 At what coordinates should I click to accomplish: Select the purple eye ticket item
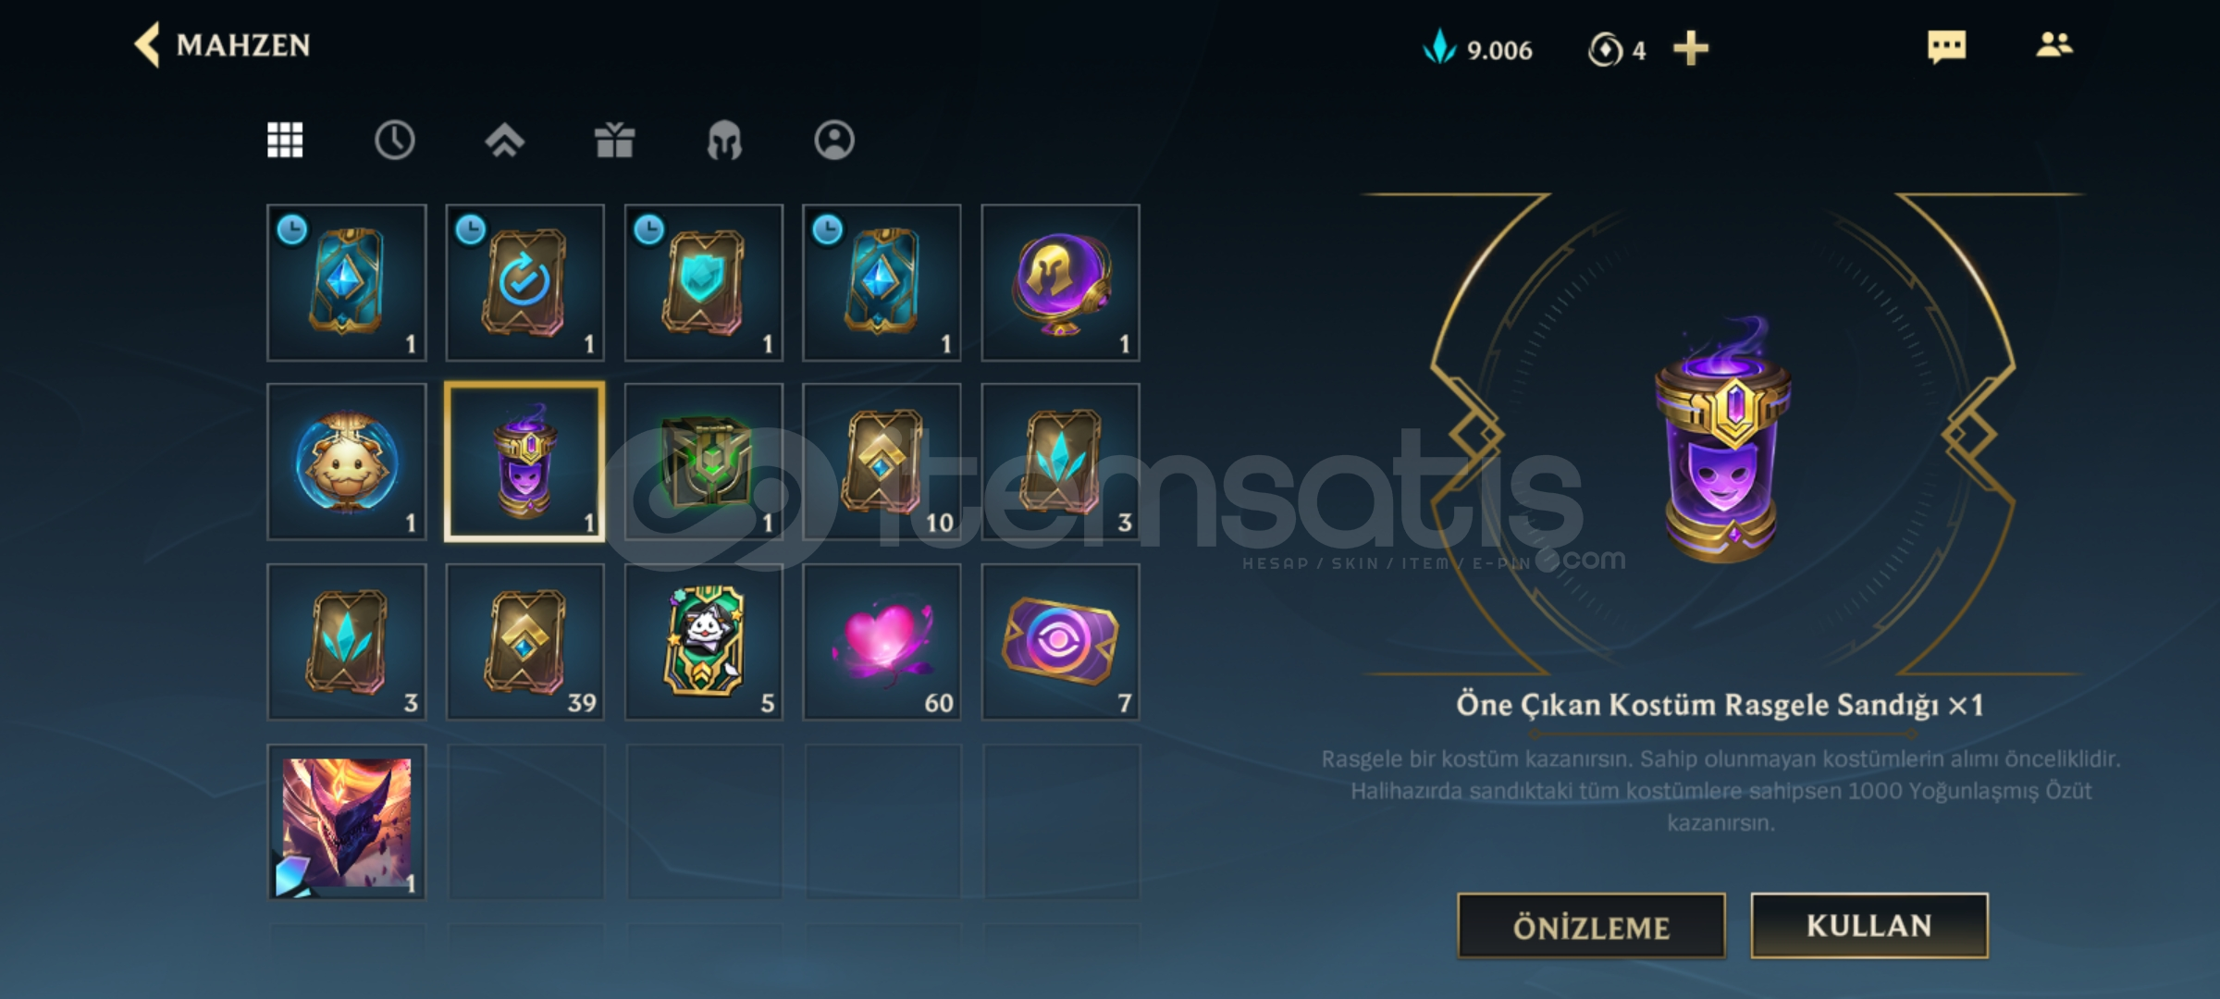(1060, 642)
